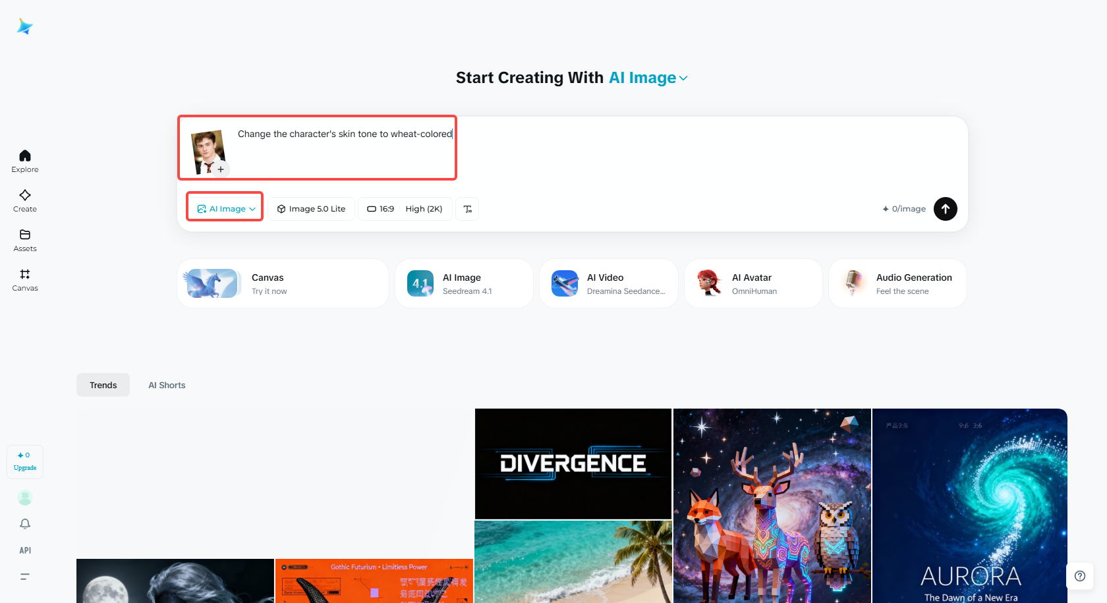Image resolution: width=1107 pixels, height=603 pixels.
Task: Open the AI Image mode dropdown
Action: [x=225, y=209]
